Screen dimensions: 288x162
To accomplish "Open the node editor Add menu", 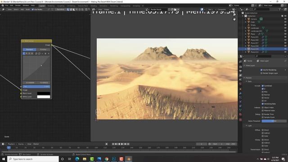I will pyautogui.click(x=22, y=9).
